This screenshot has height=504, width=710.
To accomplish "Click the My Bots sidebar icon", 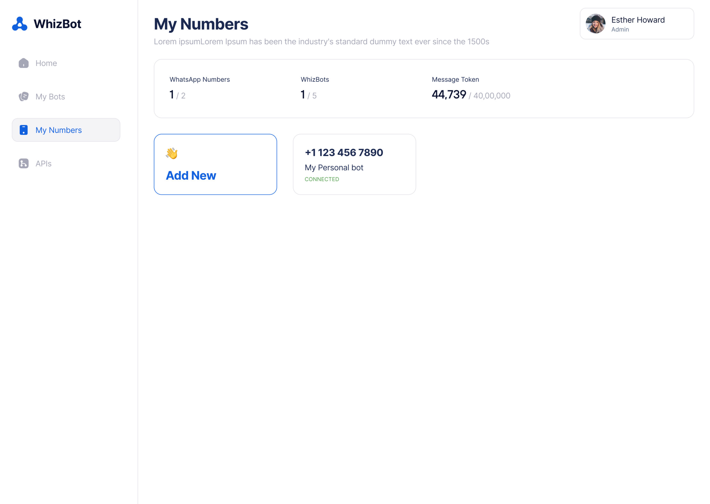I will tap(24, 97).
